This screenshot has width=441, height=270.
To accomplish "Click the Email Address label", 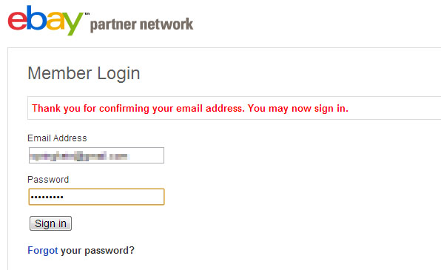I will point(57,138).
